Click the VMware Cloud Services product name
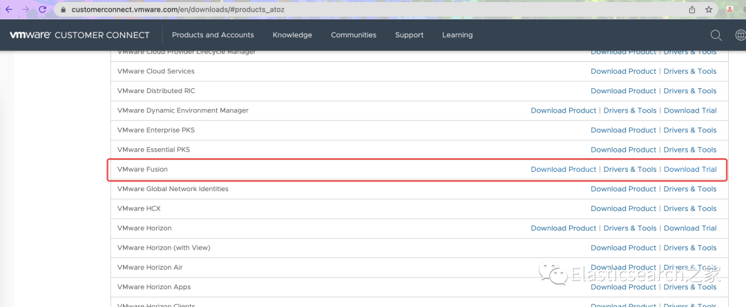 pos(155,71)
